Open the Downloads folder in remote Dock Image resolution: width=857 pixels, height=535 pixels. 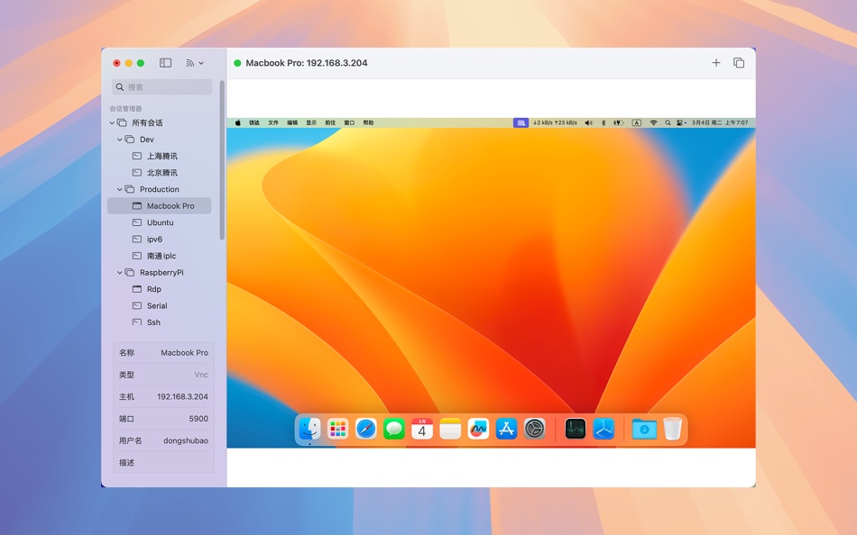[x=644, y=429]
